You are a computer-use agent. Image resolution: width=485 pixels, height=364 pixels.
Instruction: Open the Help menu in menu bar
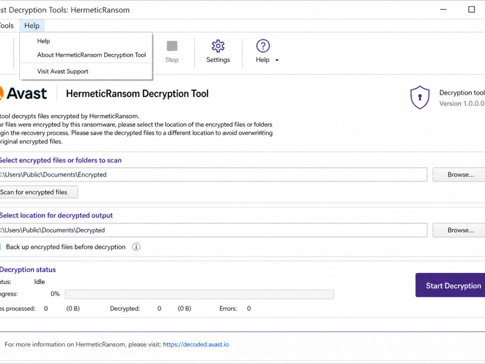point(32,25)
